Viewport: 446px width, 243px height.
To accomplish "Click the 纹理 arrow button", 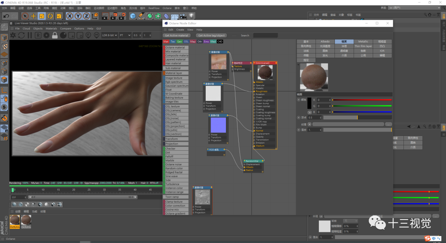I will coord(310,124).
